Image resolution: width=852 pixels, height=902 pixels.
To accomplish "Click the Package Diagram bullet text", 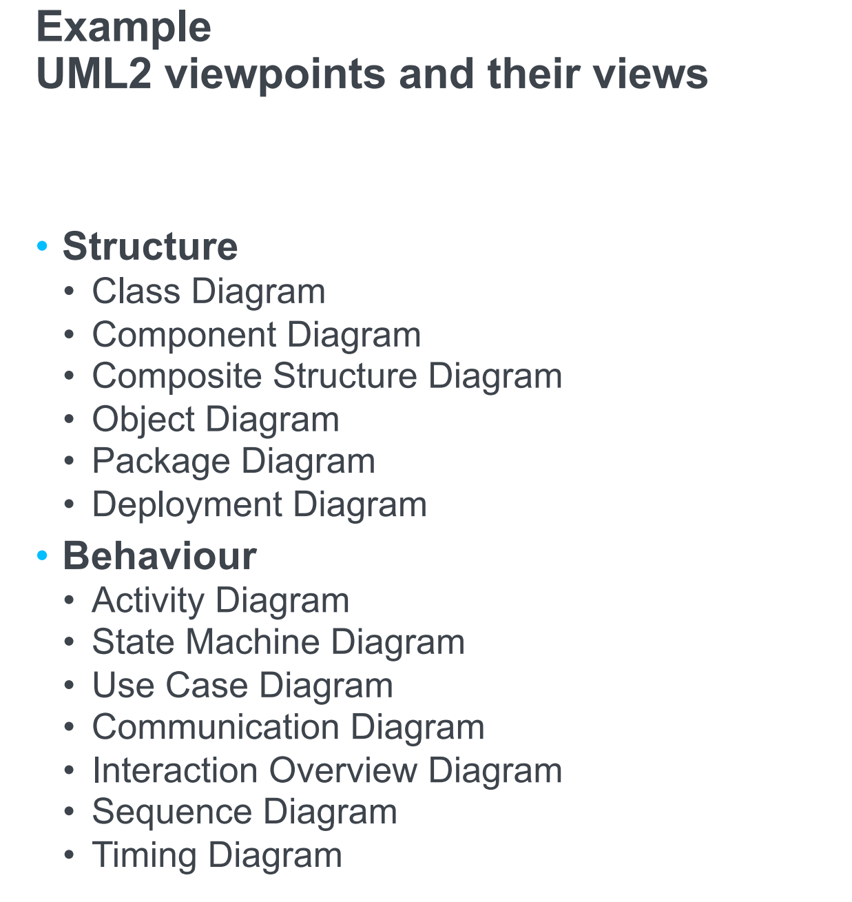I will coord(233,461).
